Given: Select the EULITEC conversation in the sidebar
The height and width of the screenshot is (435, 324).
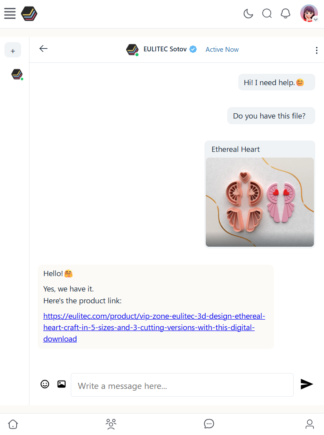Looking at the screenshot, I should tap(17, 74).
